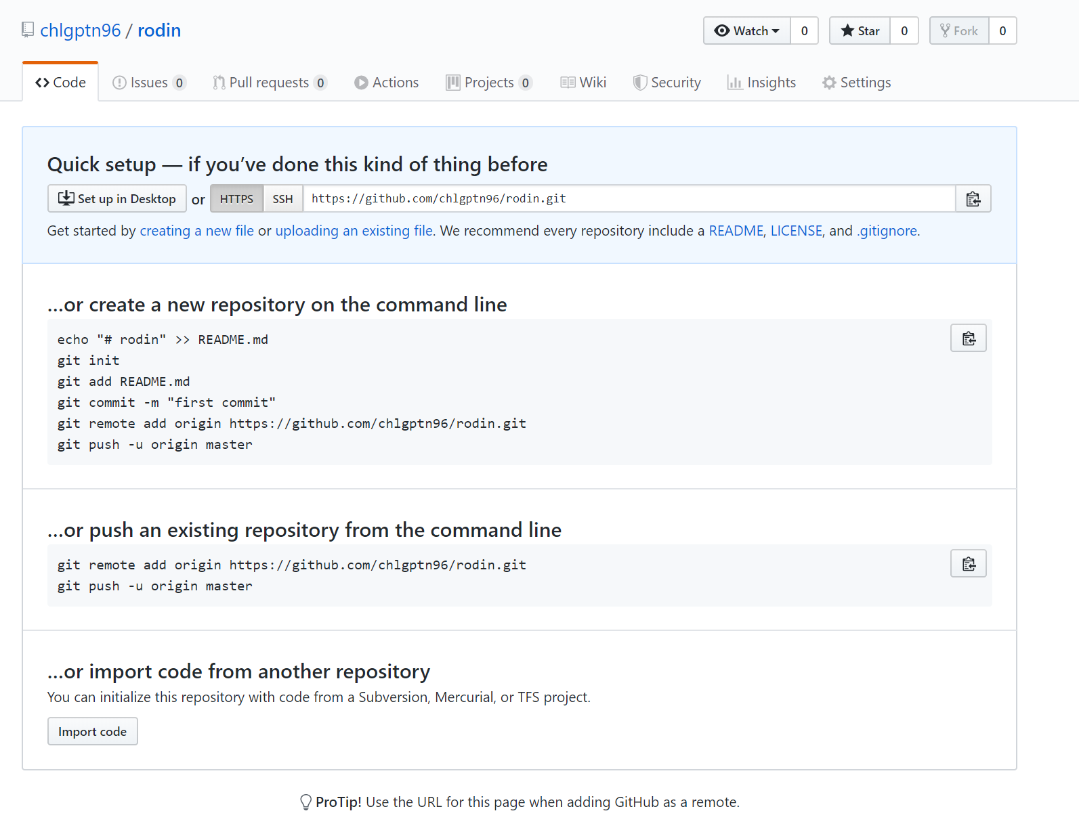Star the rodin repository
Screen dimensions: 1079x830
pos(860,30)
